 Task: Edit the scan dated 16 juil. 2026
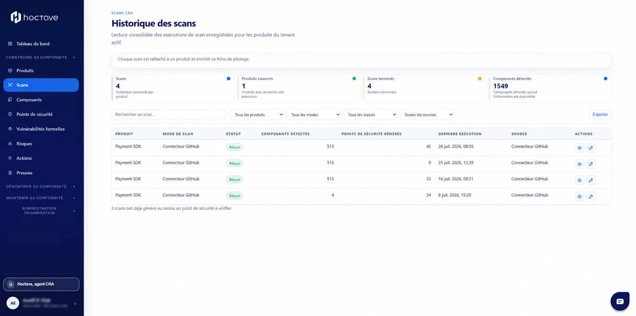591,180
